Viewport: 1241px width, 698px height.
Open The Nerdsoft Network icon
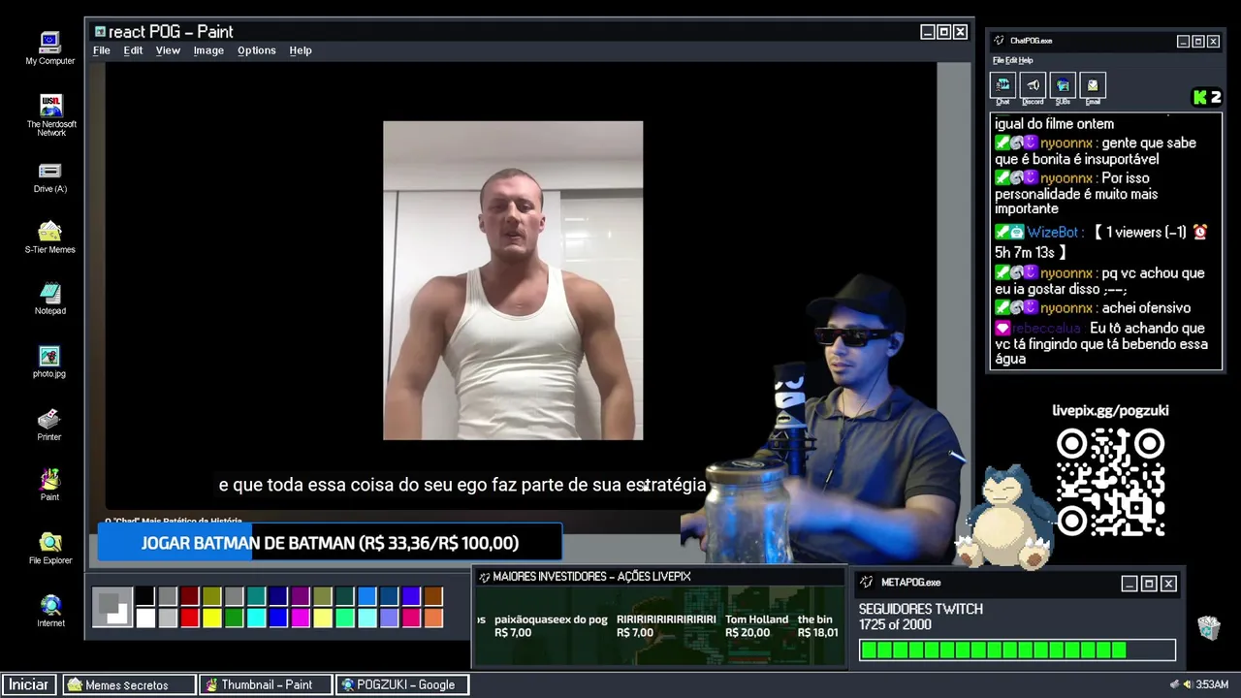[x=50, y=114]
